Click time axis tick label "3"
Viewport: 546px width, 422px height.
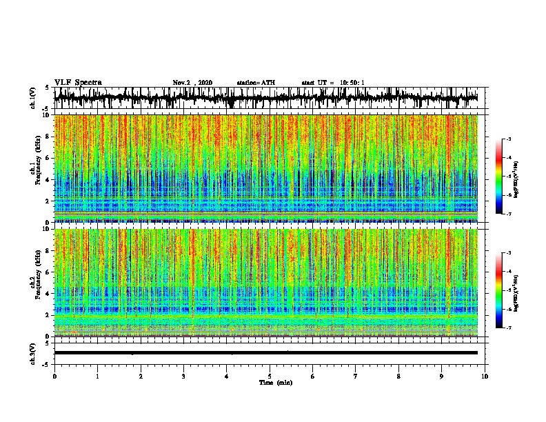(183, 376)
